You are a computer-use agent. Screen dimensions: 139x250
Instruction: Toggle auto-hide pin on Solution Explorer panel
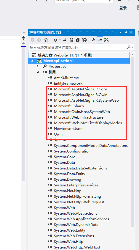point(126,32)
